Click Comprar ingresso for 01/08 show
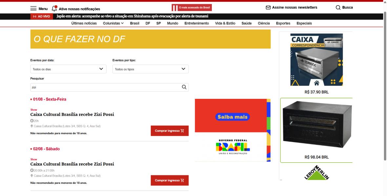This screenshot has width=387, height=196. (x=170, y=131)
